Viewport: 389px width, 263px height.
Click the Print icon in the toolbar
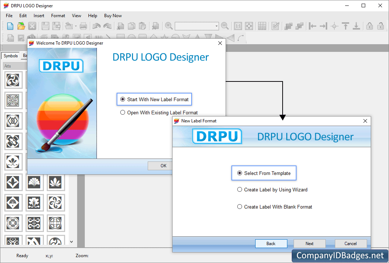[x=83, y=26]
